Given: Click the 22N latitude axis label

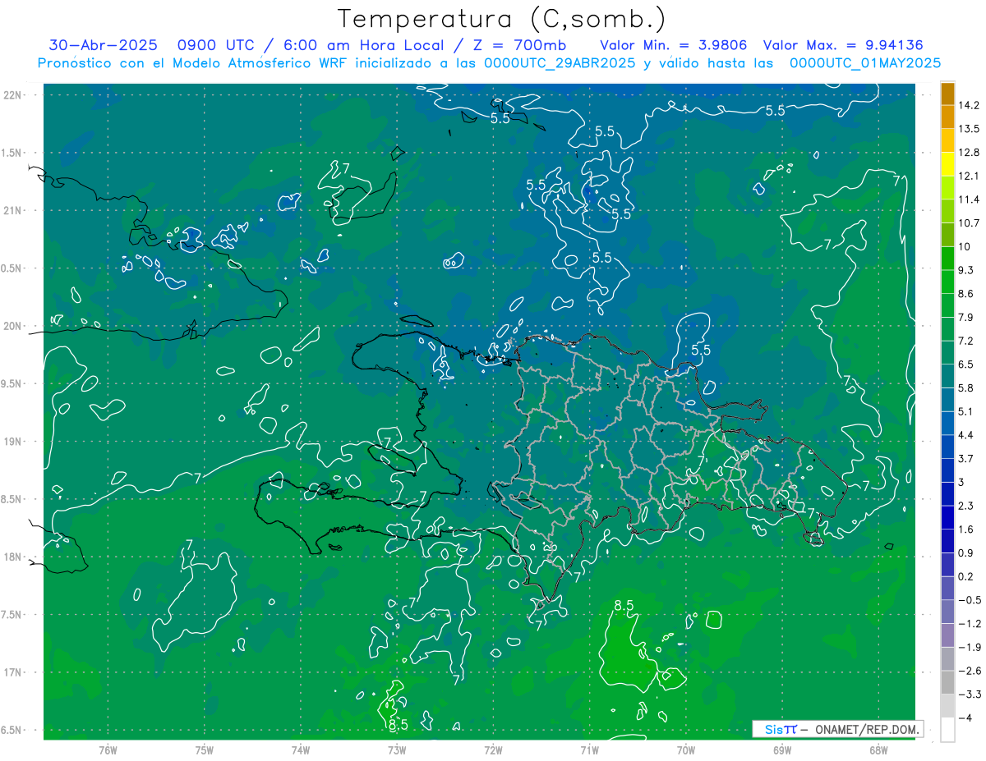Looking at the screenshot, I should point(12,95).
